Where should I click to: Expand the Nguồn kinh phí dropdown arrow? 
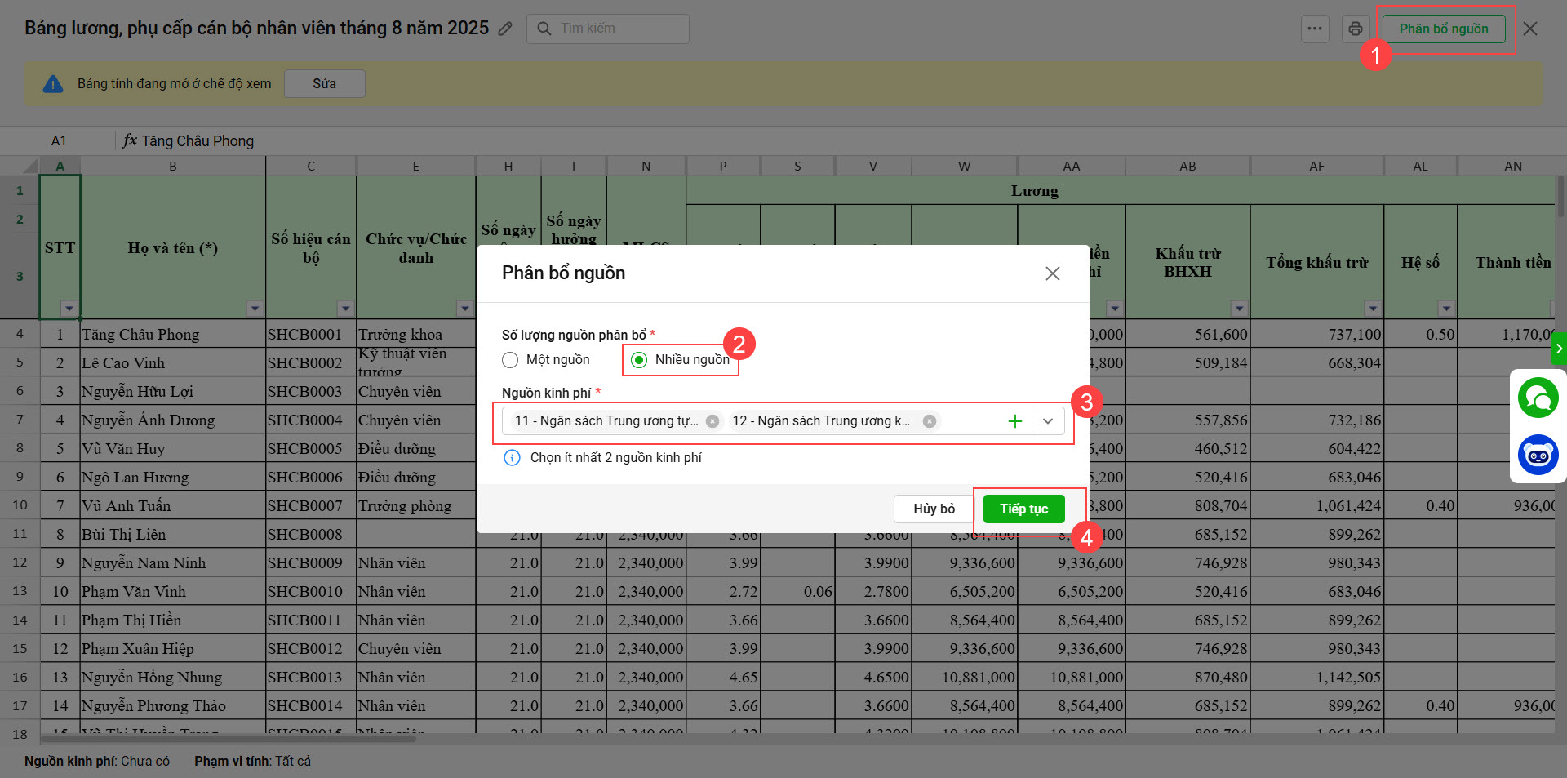(1048, 421)
